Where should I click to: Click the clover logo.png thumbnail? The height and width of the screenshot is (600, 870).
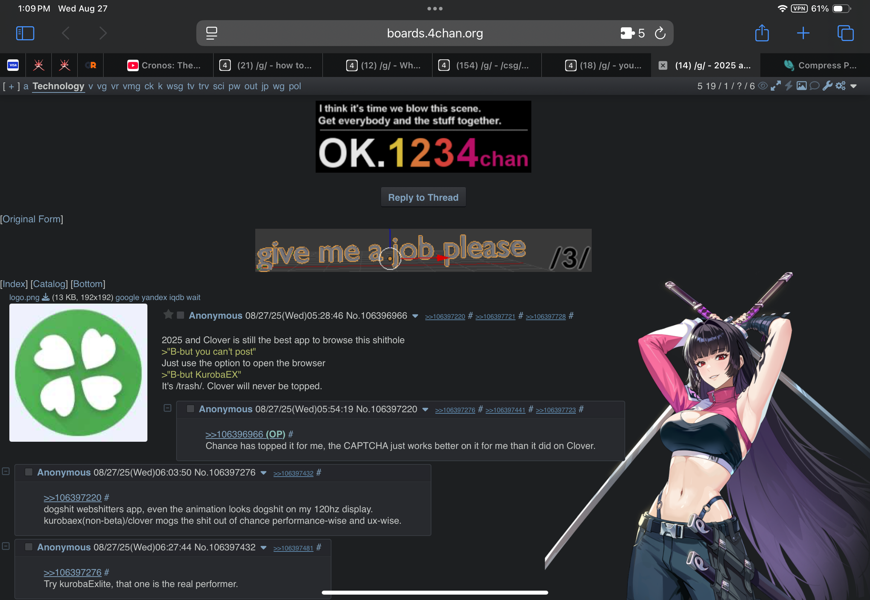(x=78, y=373)
